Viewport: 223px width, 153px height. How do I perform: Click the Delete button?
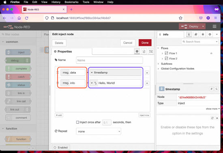pyautogui.click(x=59, y=43)
